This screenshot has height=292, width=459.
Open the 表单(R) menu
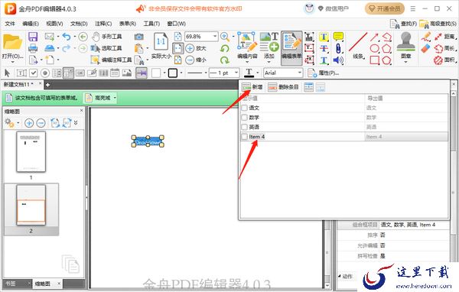pyautogui.click(x=128, y=24)
